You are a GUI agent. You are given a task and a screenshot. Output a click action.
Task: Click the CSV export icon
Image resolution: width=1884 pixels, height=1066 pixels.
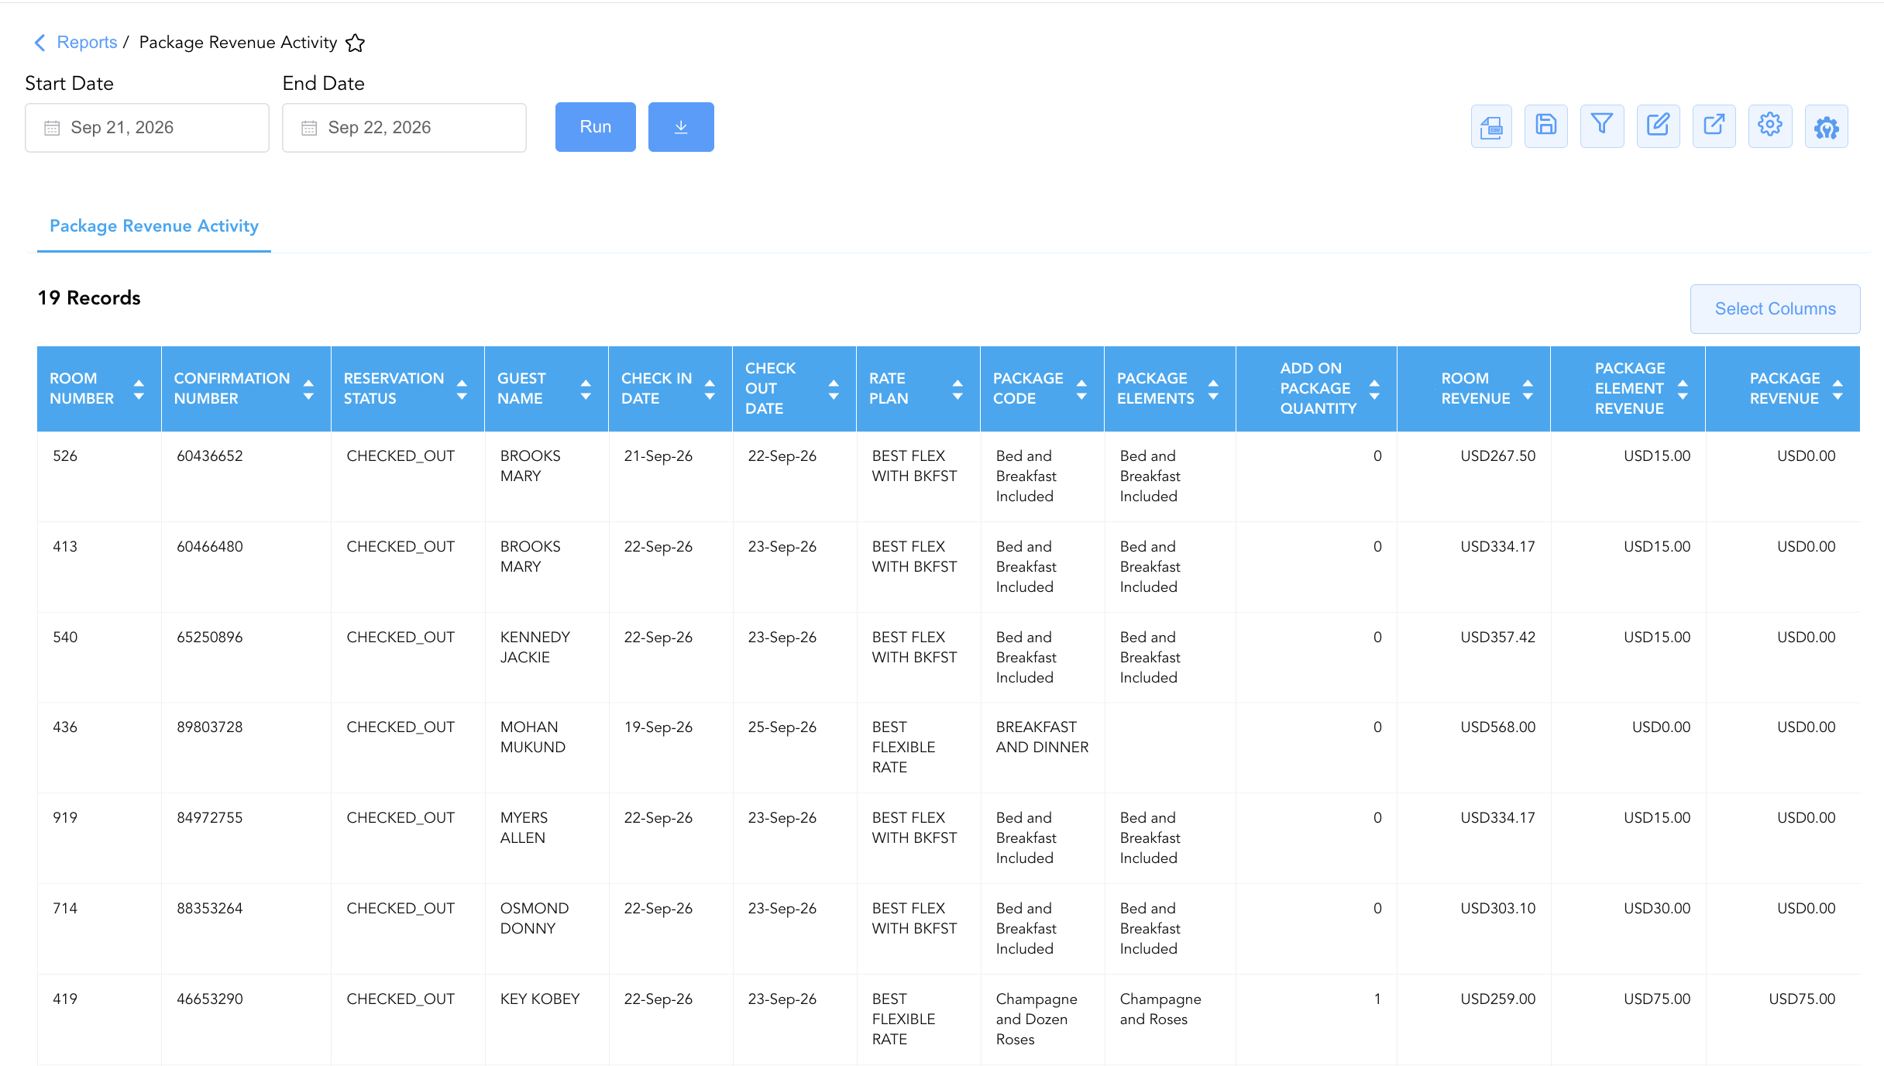(1491, 126)
